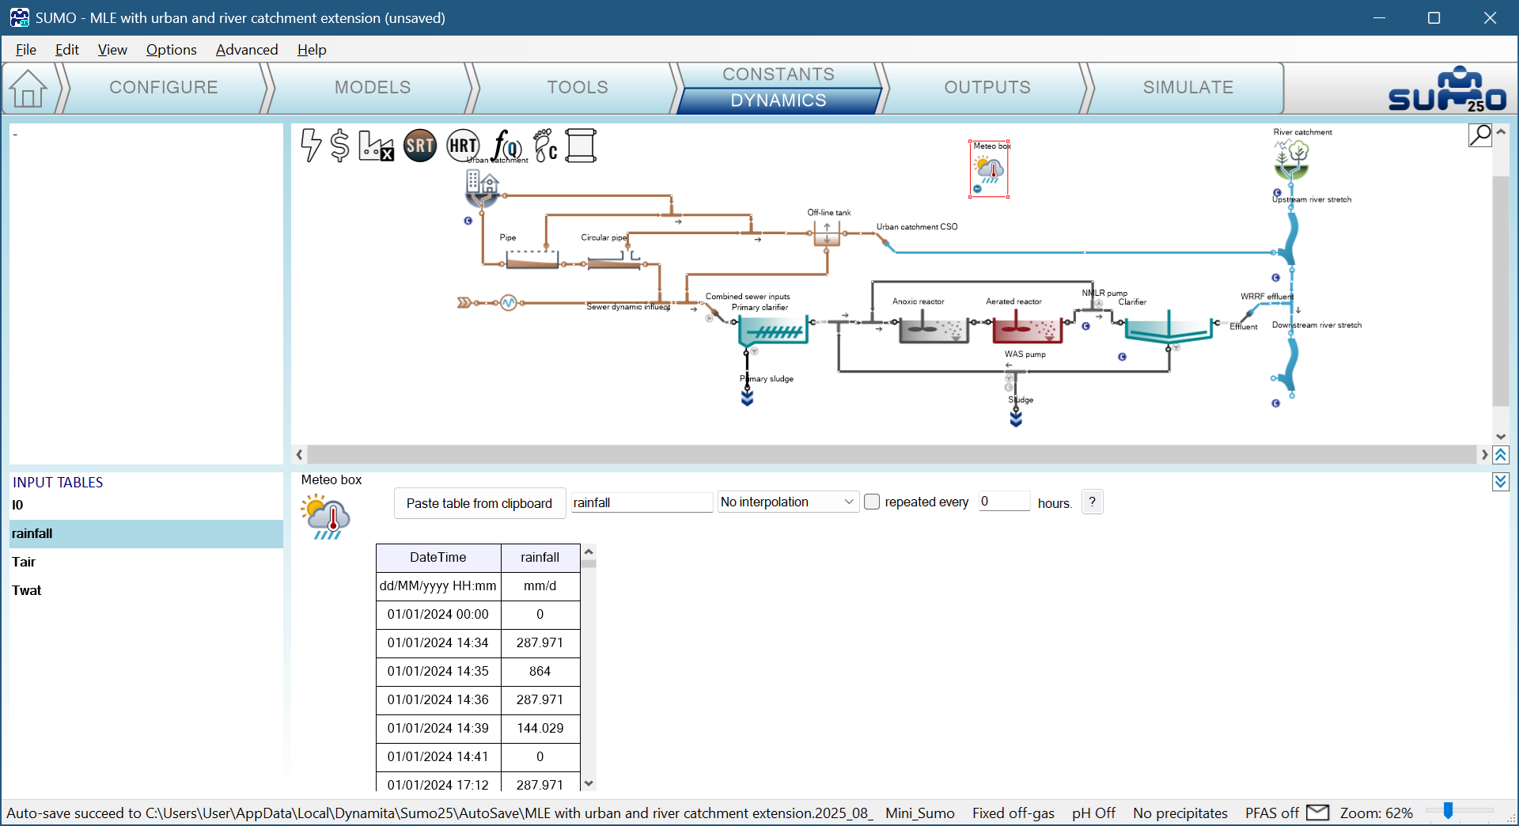Click the envelope icon in status bar
Image resolution: width=1519 pixels, height=826 pixels.
(1317, 813)
